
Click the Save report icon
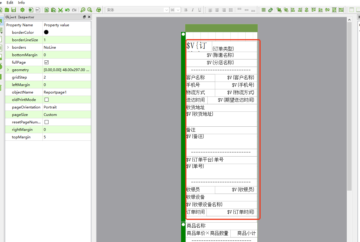click(13, 10)
